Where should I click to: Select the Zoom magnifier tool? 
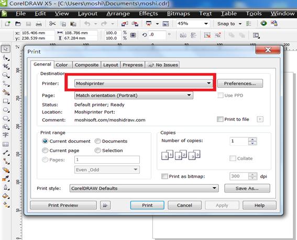point(6,75)
